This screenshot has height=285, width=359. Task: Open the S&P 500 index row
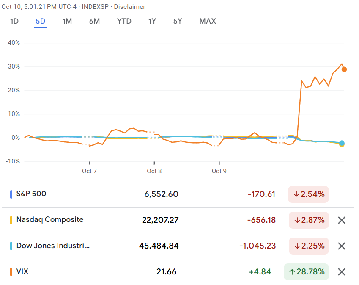[31, 194]
